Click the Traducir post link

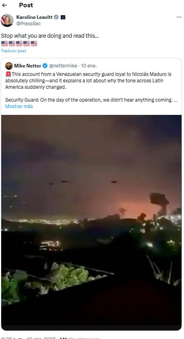(x=14, y=51)
